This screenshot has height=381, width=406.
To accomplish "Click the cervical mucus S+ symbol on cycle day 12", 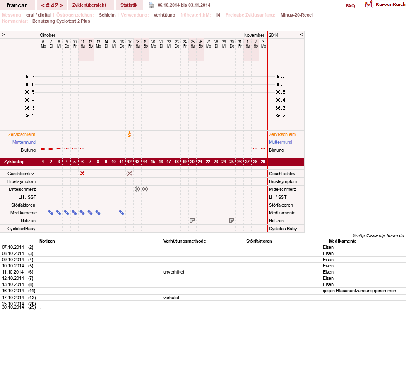I will [x=130, y=134].
